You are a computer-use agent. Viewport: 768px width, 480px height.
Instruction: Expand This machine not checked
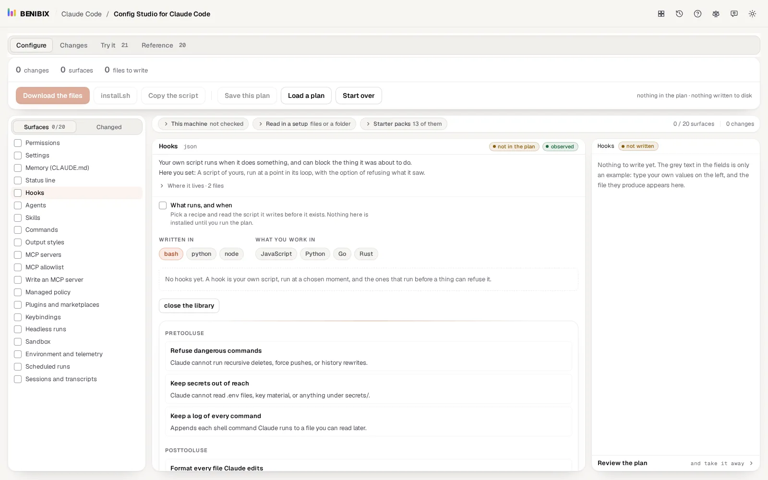pyautogui.click(x=203, y=124)
